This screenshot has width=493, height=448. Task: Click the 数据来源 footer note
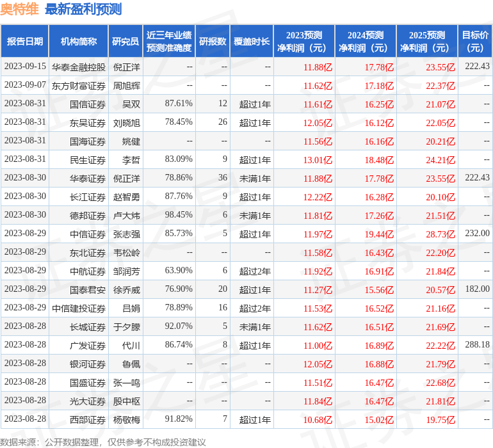(x=103, y=442)
